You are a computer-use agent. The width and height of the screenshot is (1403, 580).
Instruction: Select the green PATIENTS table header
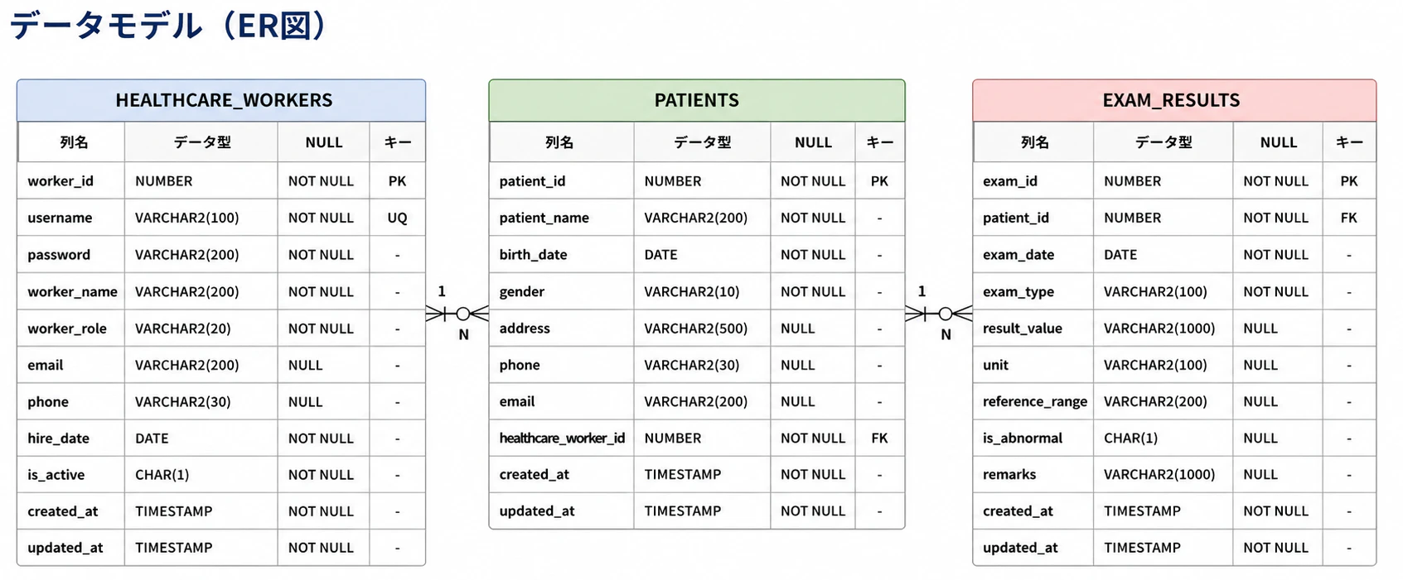pos(696,100)
